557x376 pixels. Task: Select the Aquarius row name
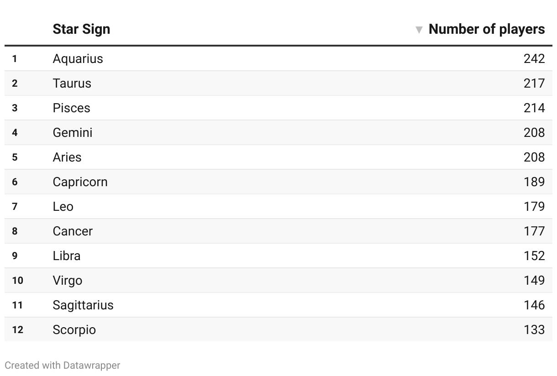pos(78,59)
